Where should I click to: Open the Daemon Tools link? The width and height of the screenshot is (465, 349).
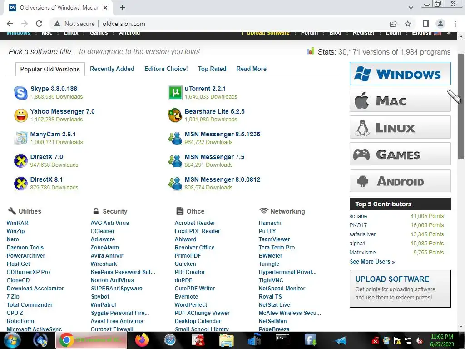[x=25, y=248]
